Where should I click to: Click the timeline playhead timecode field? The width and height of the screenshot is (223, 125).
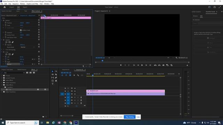click(x=66, y=73)
